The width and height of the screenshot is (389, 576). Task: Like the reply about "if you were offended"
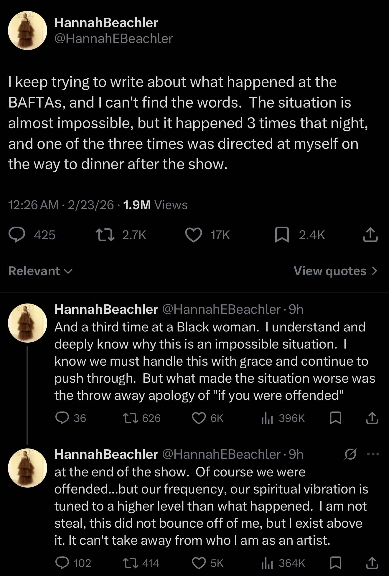[199, 418]
